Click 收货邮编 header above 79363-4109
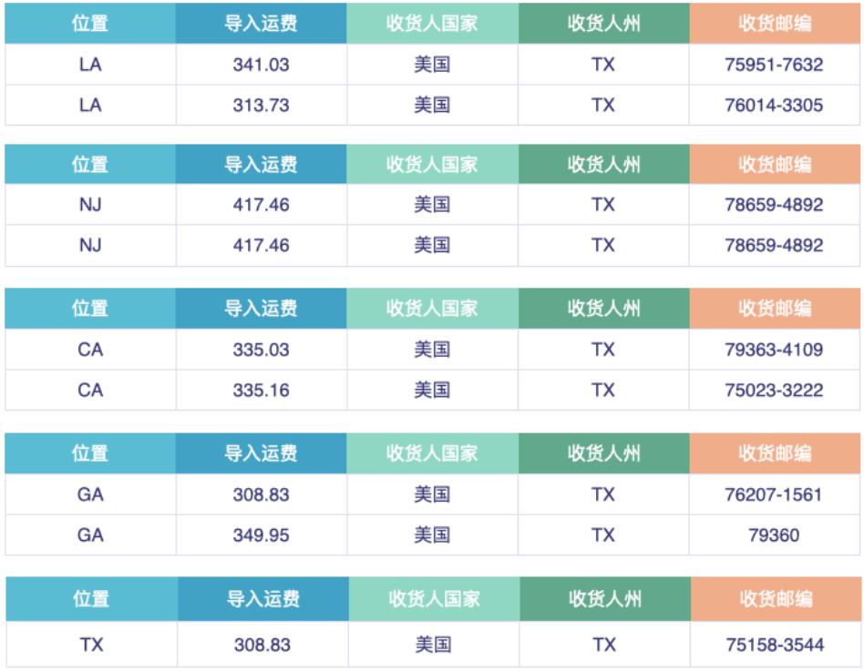 tap(774, 309)
